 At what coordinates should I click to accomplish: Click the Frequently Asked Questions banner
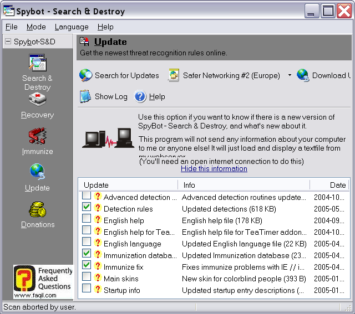coord(43,282)
